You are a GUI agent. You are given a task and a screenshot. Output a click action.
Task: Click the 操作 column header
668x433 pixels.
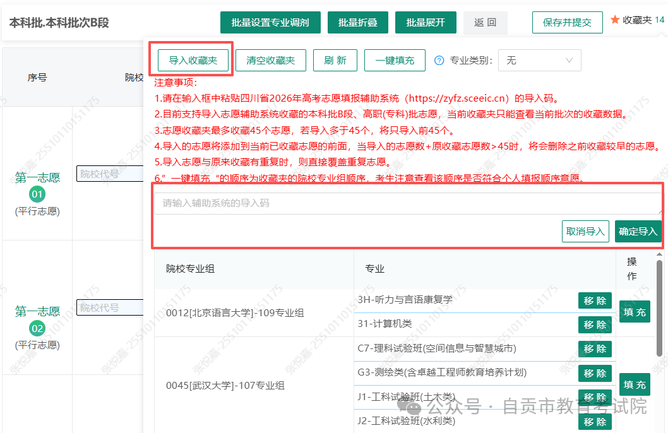pyautogui.click(x=632, y=269)
